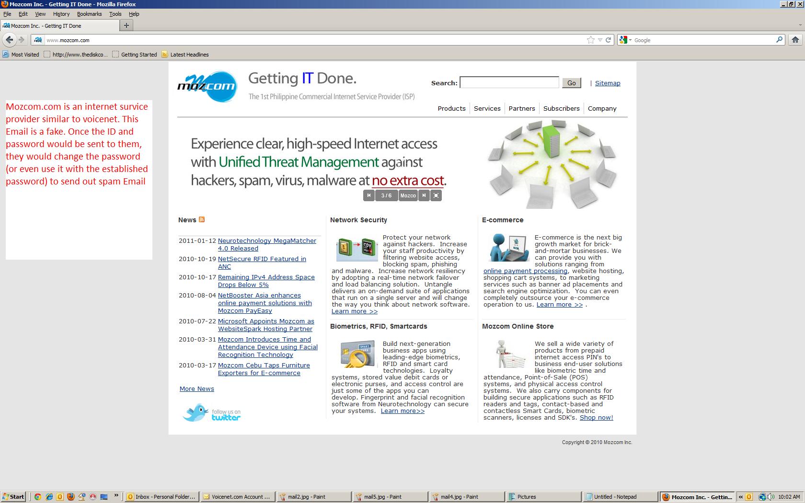The image size is (805, 503).
Task: Open the Sitemap link
Action: 608,83
